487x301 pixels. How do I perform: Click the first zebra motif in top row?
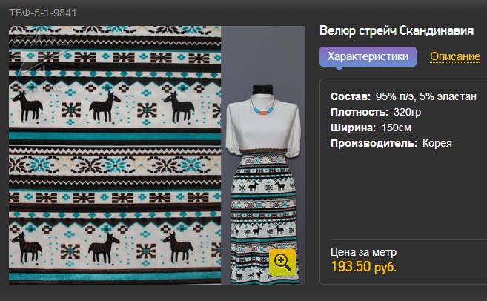click(27, 106)
